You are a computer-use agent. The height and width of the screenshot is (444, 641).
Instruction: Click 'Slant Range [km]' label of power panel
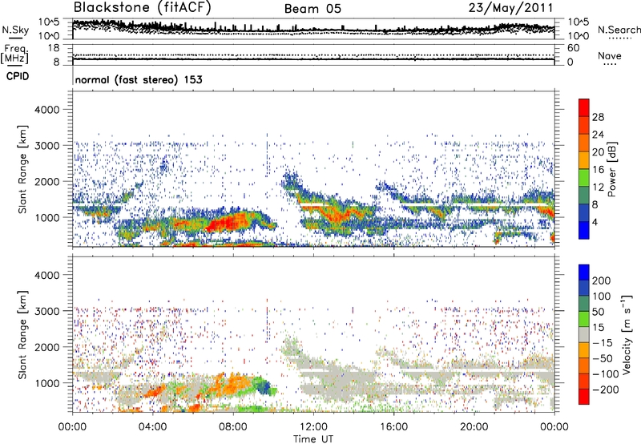pyautogui.click(x=22, y=169)
